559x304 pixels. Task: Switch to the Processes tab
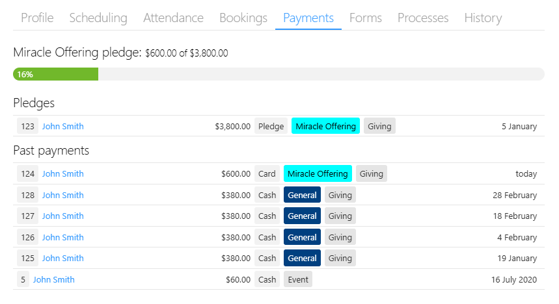pos(423,18)
